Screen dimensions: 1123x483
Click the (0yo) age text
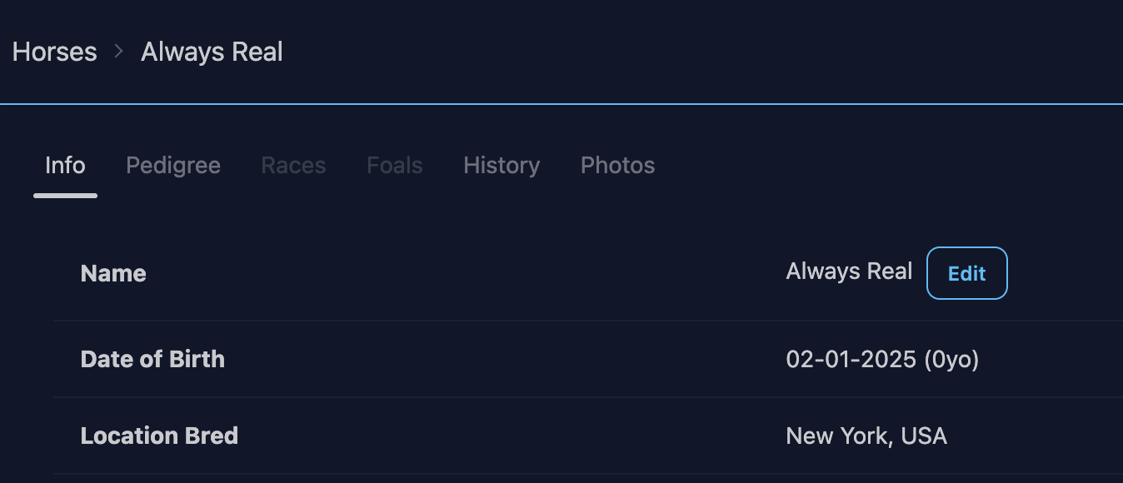pyautogui.click(x=951, y=360)
